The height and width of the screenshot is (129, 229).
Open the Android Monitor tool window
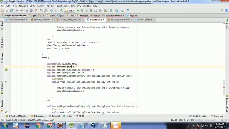point(16,116)
